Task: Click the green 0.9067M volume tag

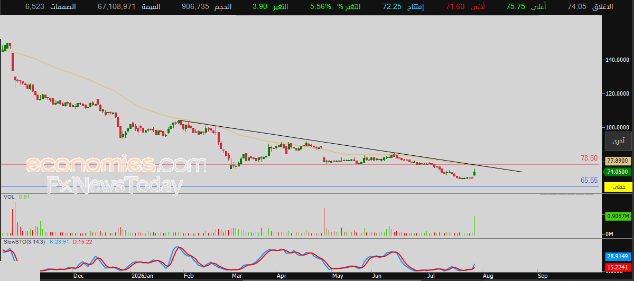Action: pos(617,216)
